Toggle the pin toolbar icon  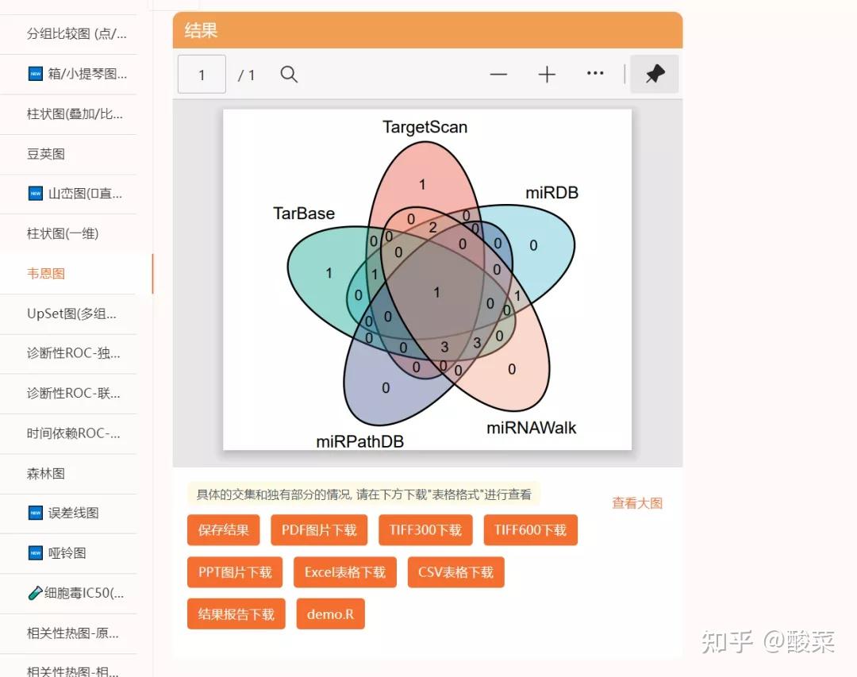click(654, 74)
